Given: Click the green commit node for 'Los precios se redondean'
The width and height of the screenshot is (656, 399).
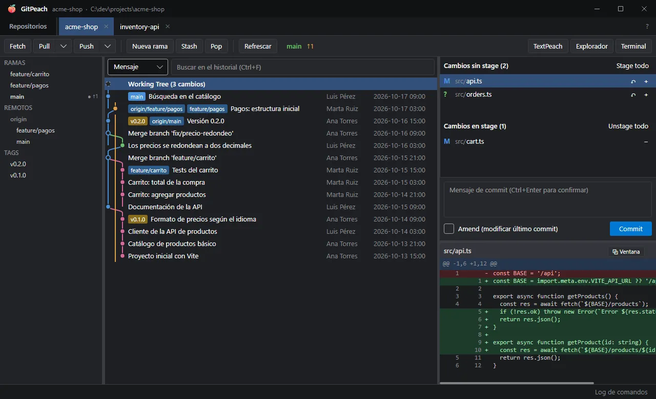Looking at the screenshot, I should pyautogui.click(x=122, y=145).
